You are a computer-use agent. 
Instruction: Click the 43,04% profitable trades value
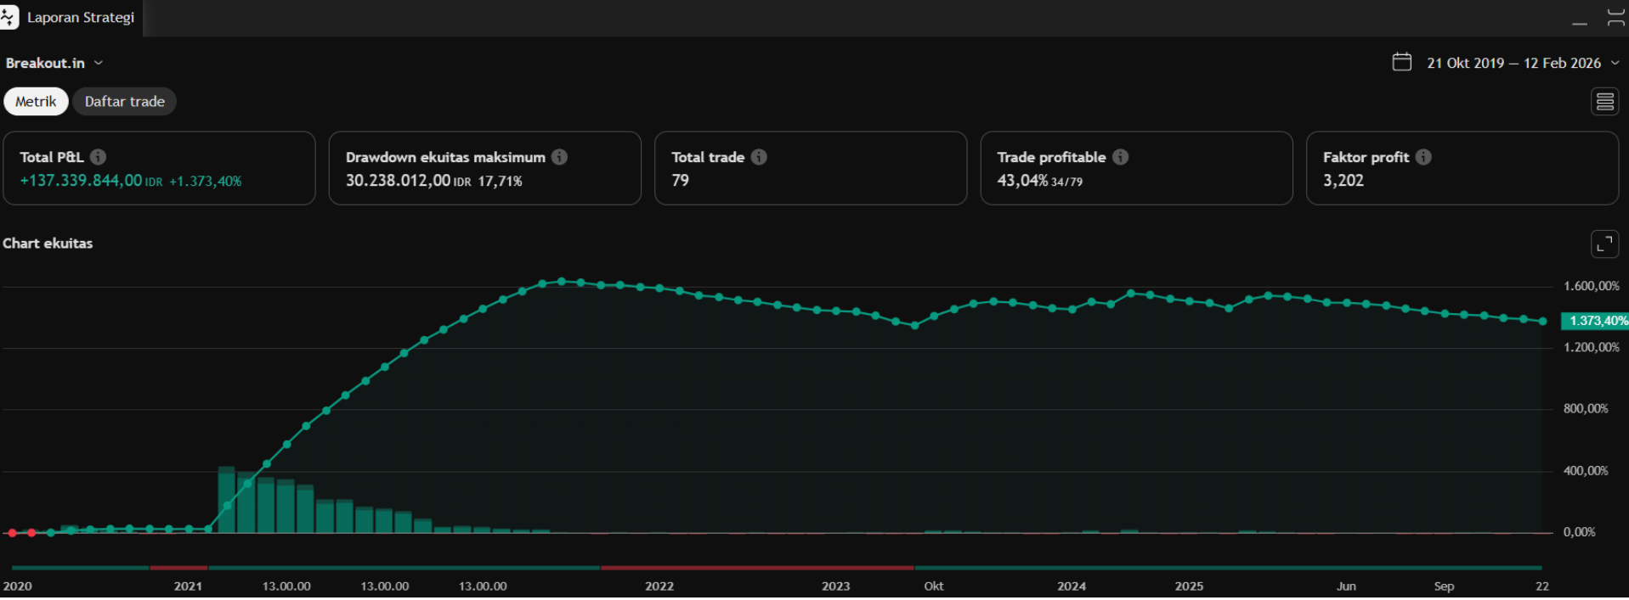(1022, 181)
